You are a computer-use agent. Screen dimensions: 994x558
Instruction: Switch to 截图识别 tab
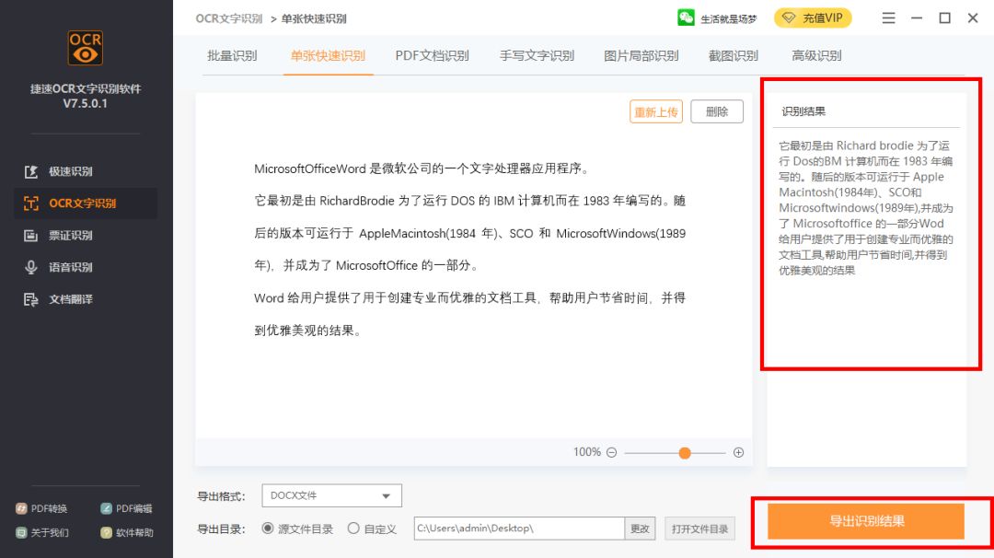click(x=734, y=56)
